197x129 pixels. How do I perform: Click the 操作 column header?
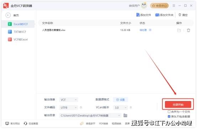pyautogui.click(x=179, y=23)
